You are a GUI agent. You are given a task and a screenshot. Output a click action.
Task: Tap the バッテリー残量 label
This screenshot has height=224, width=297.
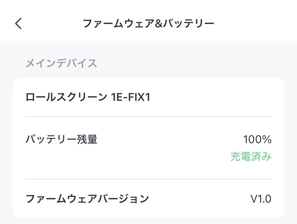coord(61,140)
